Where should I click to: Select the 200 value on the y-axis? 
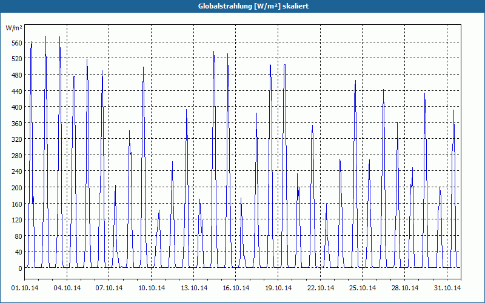click(17, 188)
